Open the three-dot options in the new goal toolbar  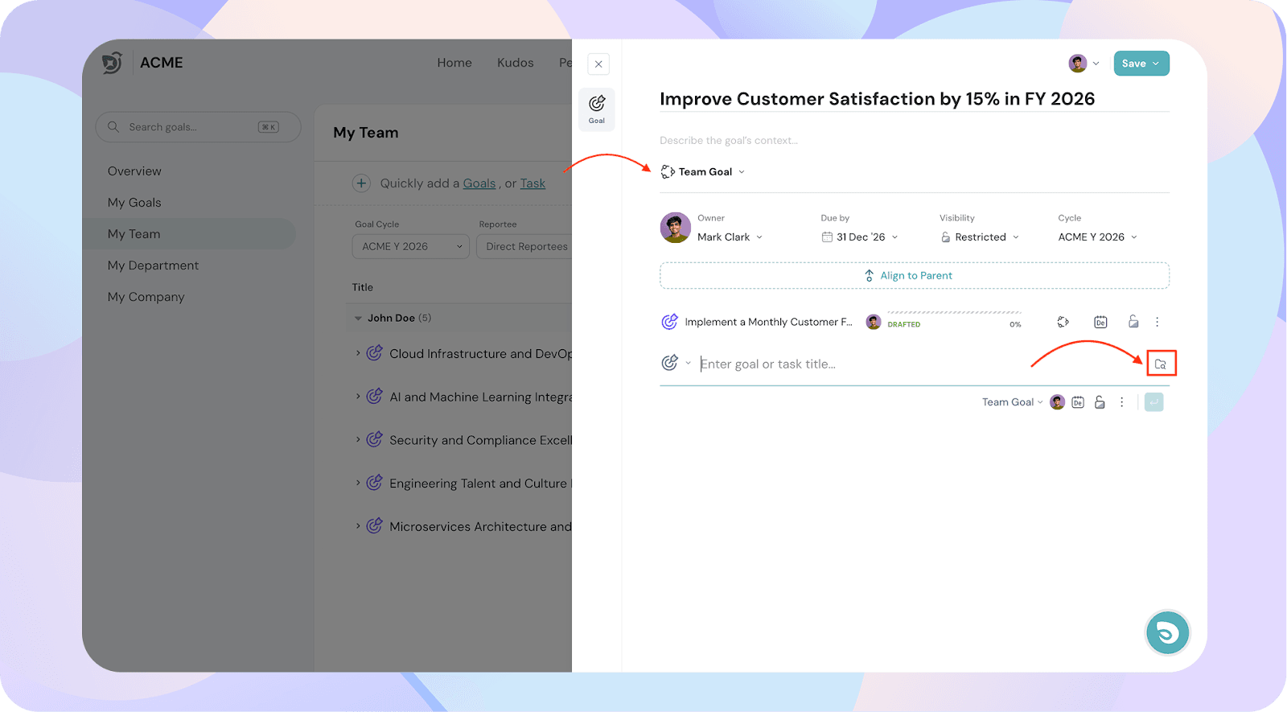(1122, 402)
